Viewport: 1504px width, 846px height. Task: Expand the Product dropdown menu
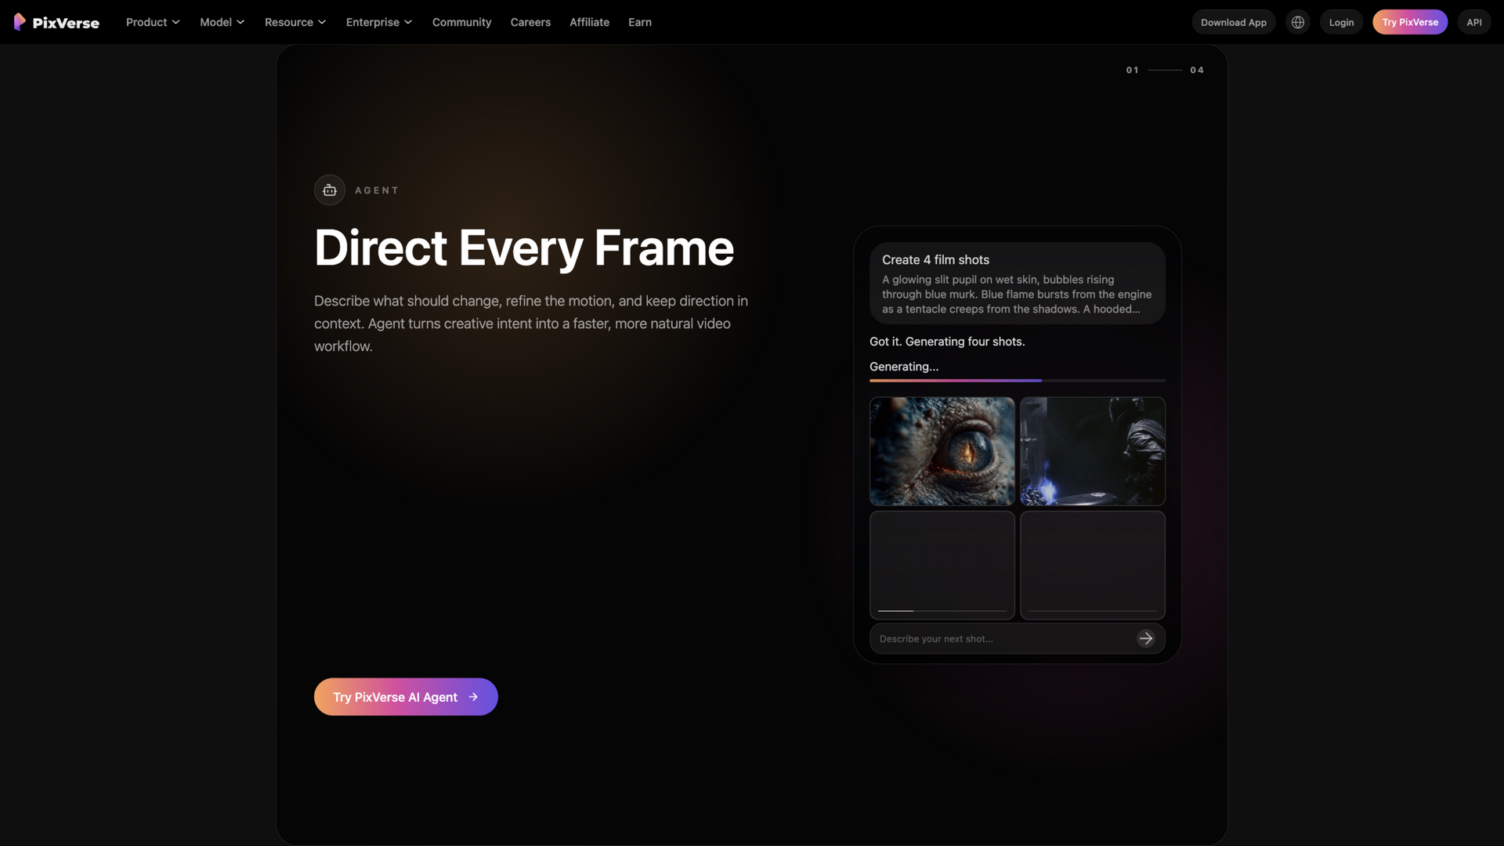point(153,22)
